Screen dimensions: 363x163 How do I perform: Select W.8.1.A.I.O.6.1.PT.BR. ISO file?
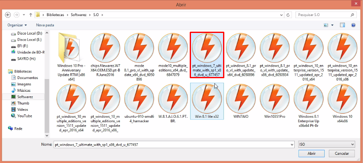point(173,103)
